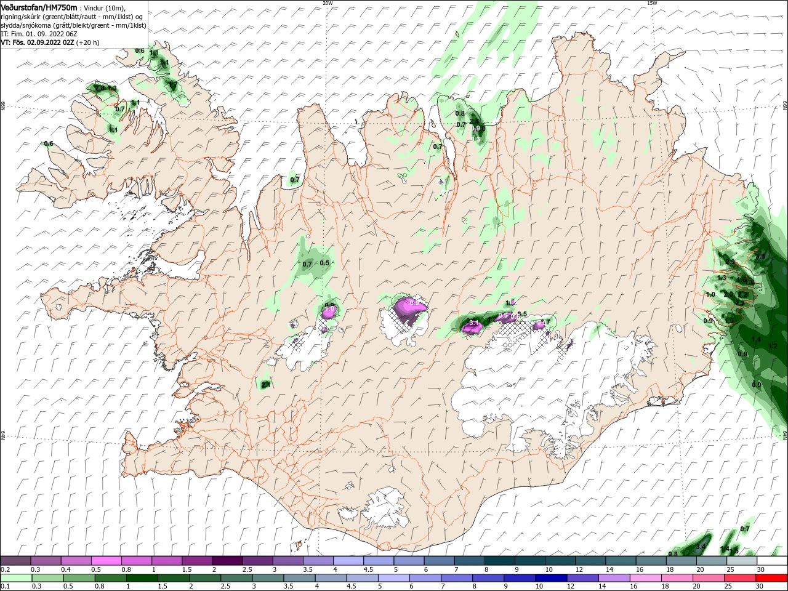Image resolution: width=788 pixels, height=591 pixels.
Task: Select the dark teal 8–9 swatch, top legend row
Action: pos(499,561)
